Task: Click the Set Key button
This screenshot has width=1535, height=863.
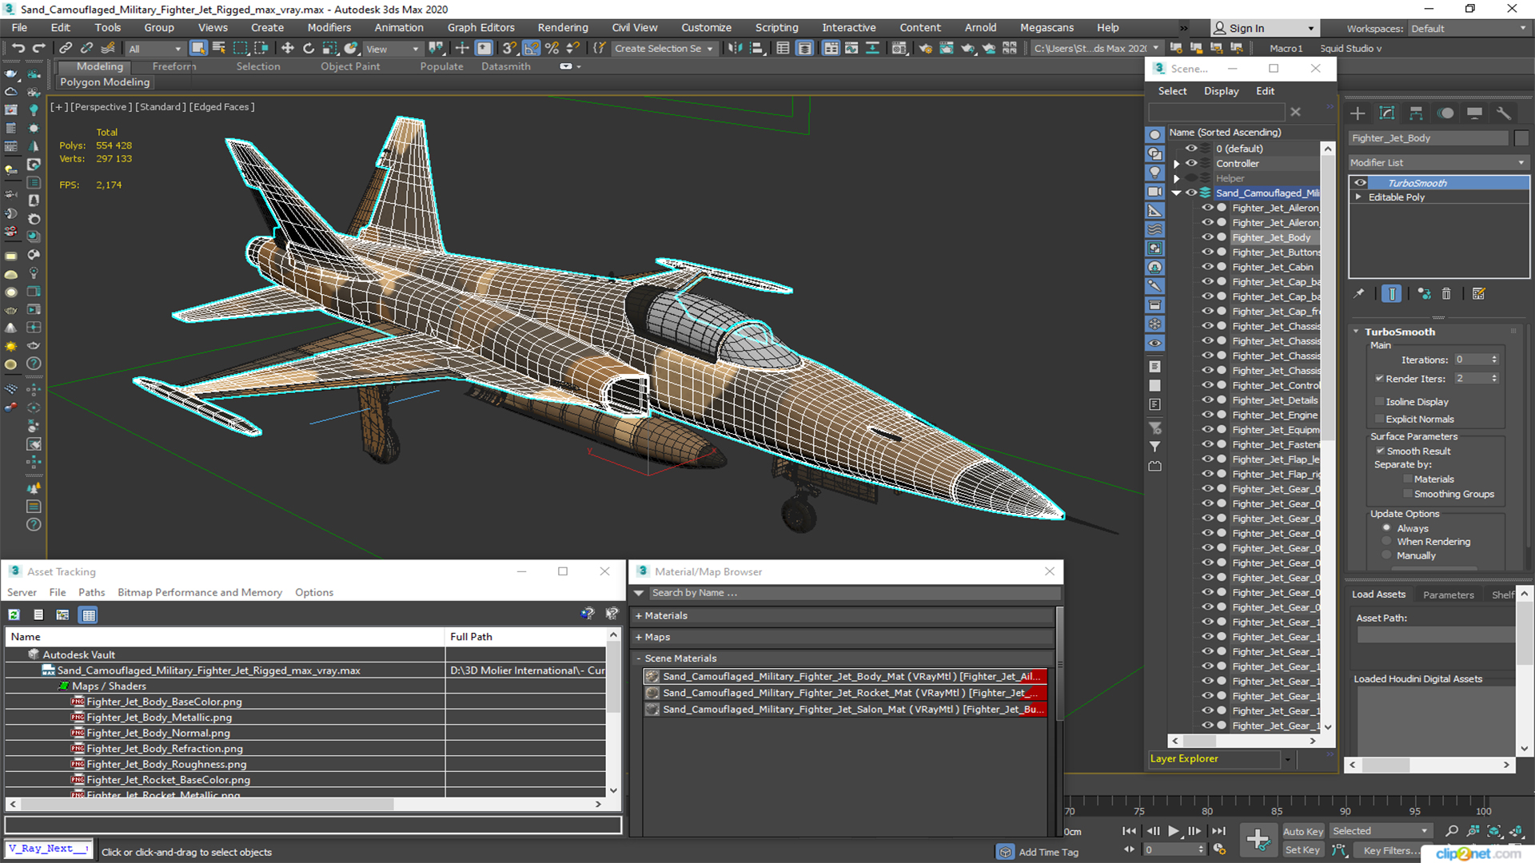Action: pos(1302,850)
